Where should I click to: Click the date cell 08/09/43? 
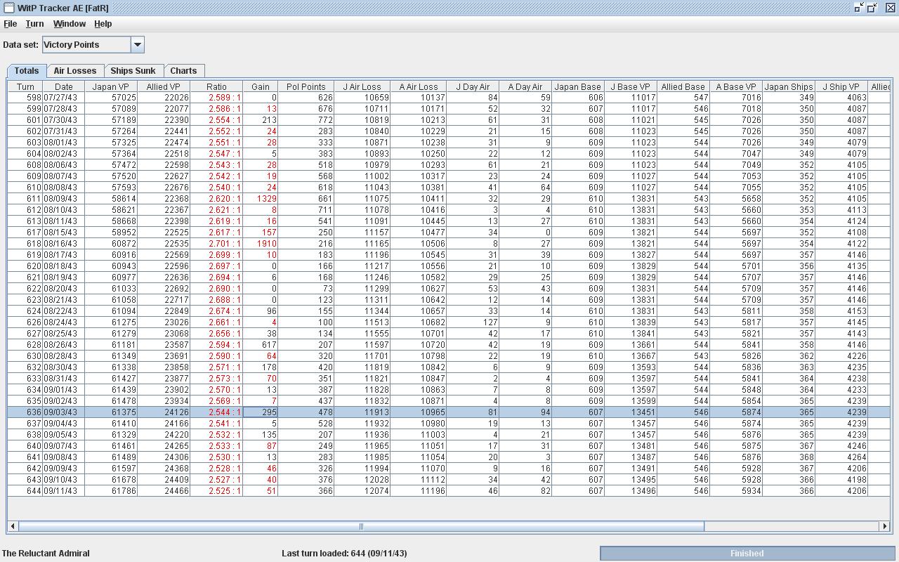63,199
